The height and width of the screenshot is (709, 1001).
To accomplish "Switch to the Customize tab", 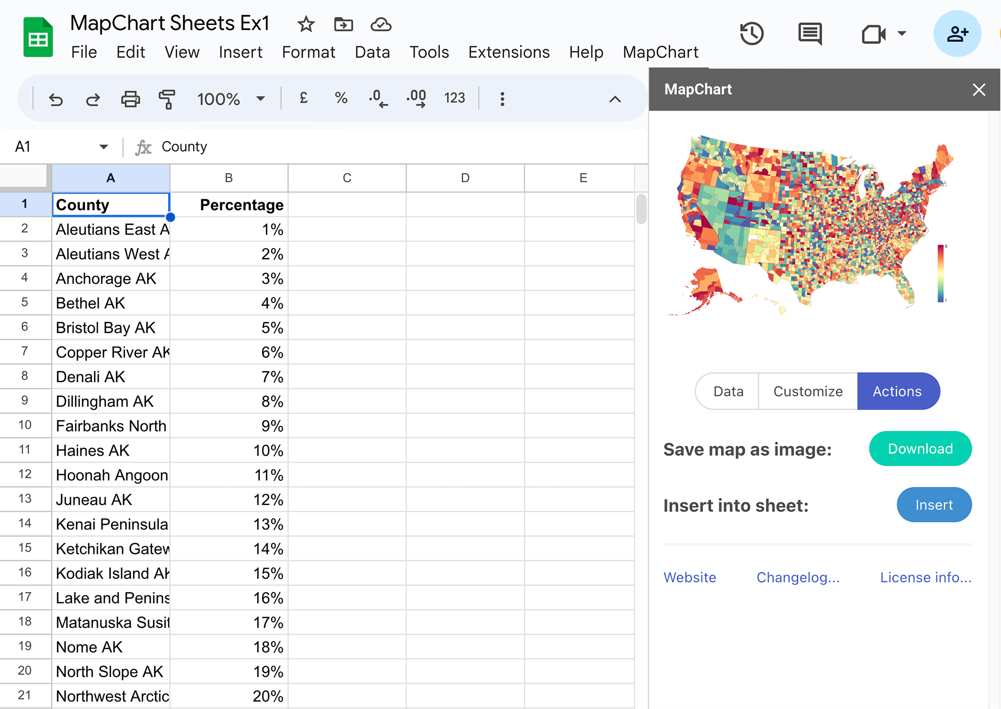I will coord(807,391).
